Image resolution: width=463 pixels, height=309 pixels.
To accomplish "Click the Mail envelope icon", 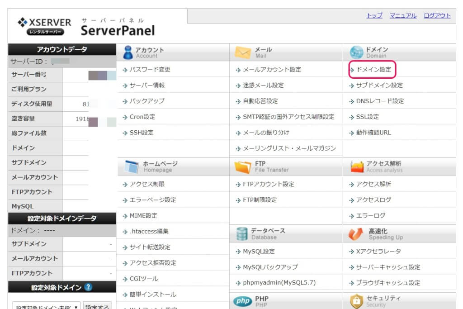I will 242,53.
